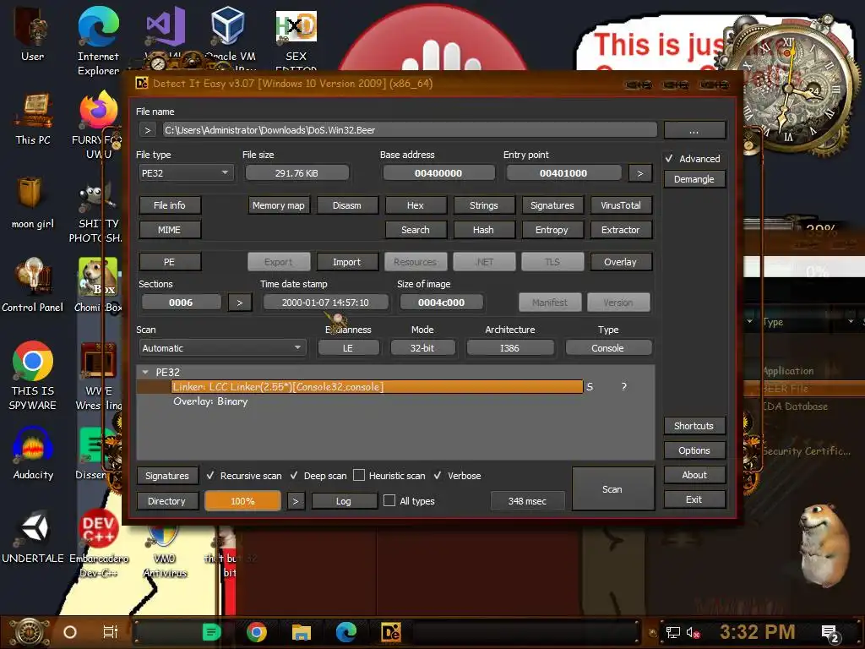Click the Hash button
Viewport: 865px width, 649px height.
point(483,230)
